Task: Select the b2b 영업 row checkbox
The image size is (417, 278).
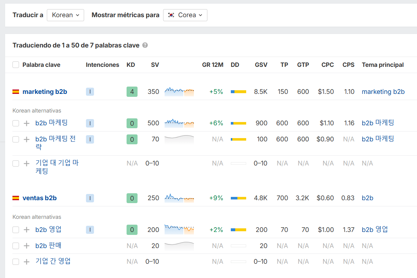Action: pyautogui.click(x=16, y=230)
